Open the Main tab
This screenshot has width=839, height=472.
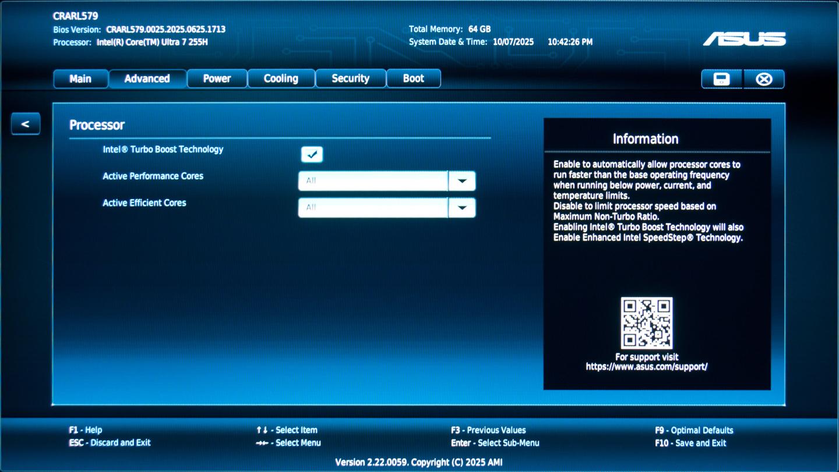click(80, 79)
